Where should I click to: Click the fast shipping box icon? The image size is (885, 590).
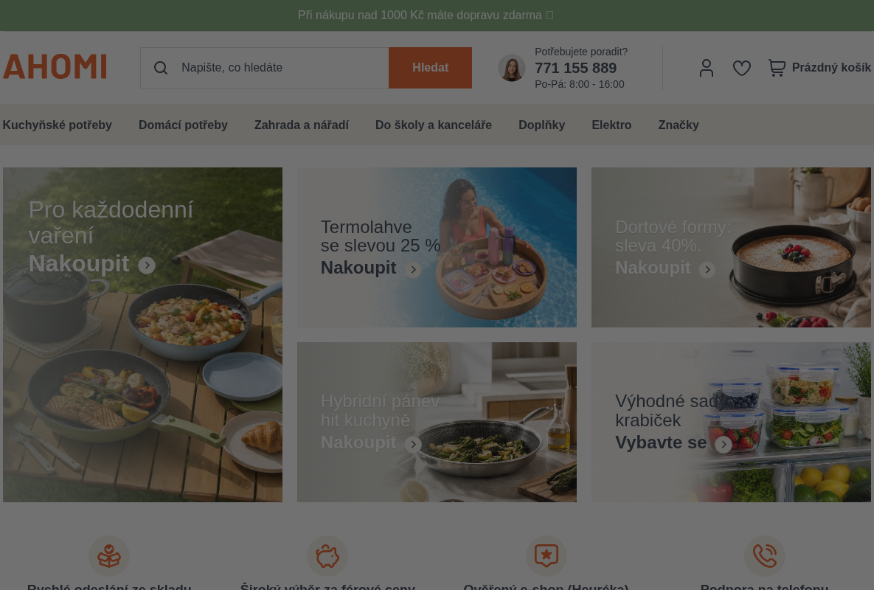tap(109, 556)
